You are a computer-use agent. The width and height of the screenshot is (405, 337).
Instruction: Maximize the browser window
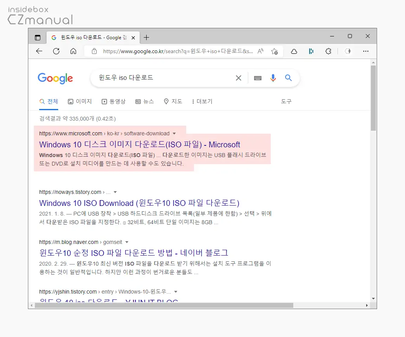[x=350, y=36]
